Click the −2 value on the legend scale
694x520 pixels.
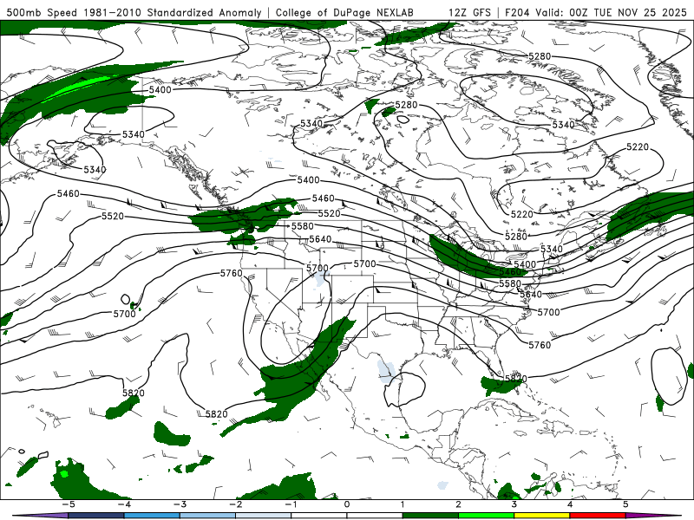[235, 504]
